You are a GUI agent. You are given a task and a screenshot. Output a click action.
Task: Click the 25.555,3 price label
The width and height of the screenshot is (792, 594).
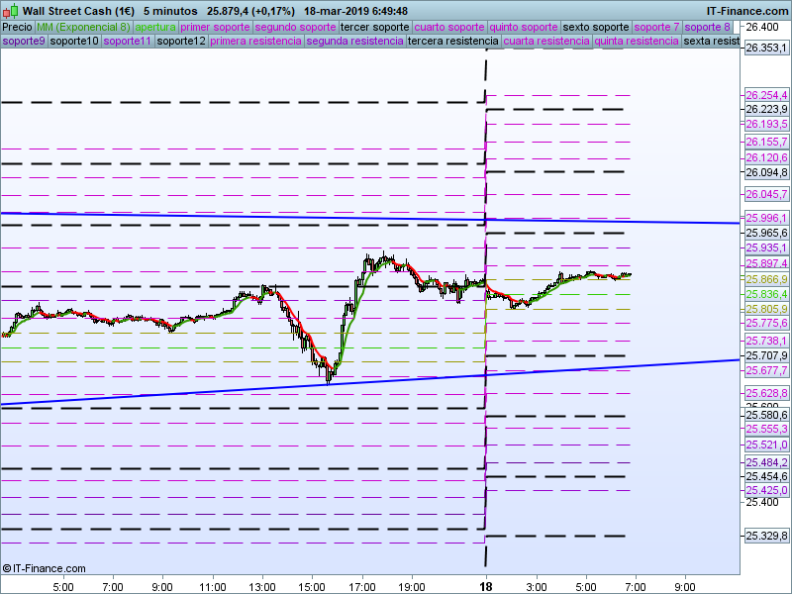(x=766, y=429)
